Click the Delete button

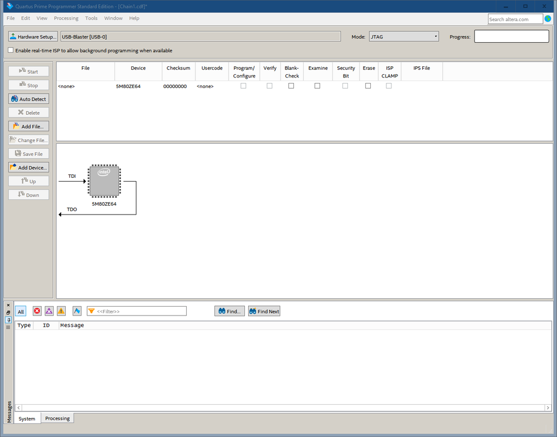(29, 113)
